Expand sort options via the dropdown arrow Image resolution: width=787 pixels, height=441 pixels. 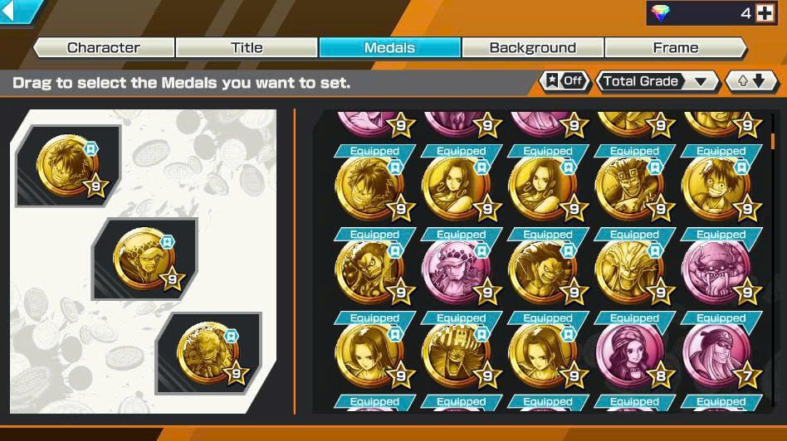click(x=701, y=82)
